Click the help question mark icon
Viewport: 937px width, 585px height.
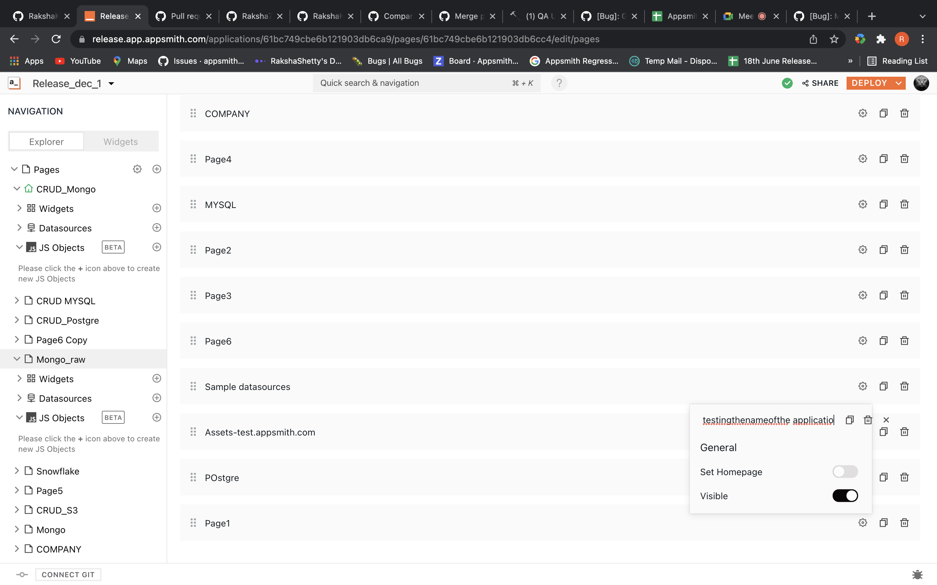coord(559,83)
